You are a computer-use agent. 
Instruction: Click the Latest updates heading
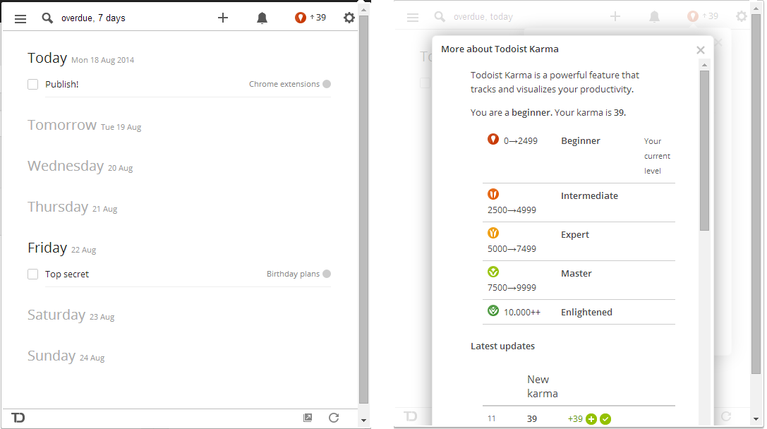502,346
